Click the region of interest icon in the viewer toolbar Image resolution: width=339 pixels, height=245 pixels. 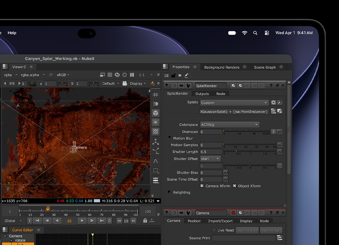125,75
